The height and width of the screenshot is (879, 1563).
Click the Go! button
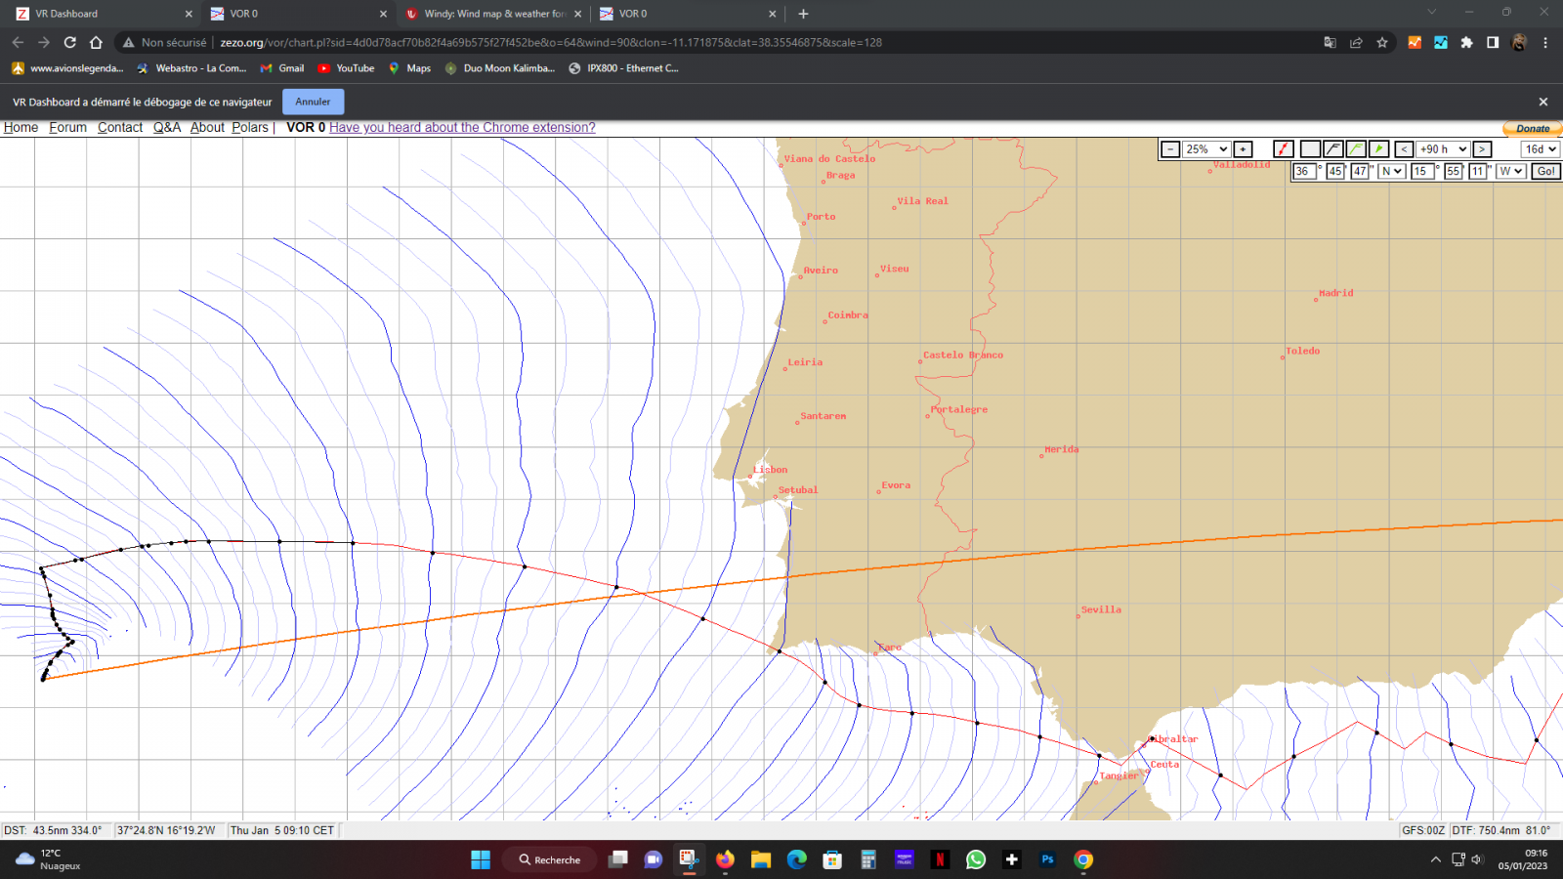click(x=1545, y=171)
